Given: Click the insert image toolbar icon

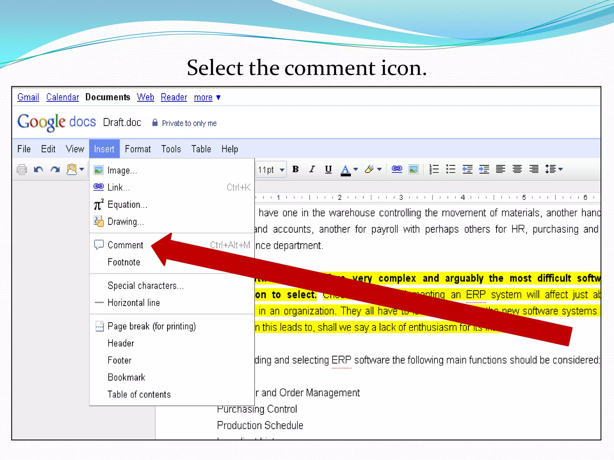Looking at the screenshot, I should [414, 169].
